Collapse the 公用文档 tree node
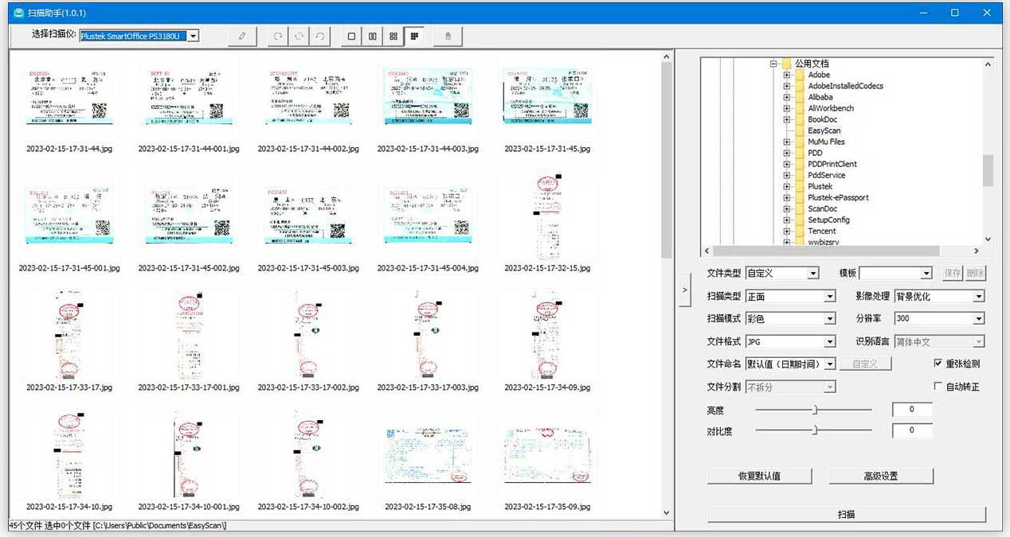The height and width of the screenshot is (537, 1010). click(x=773, y=64)
